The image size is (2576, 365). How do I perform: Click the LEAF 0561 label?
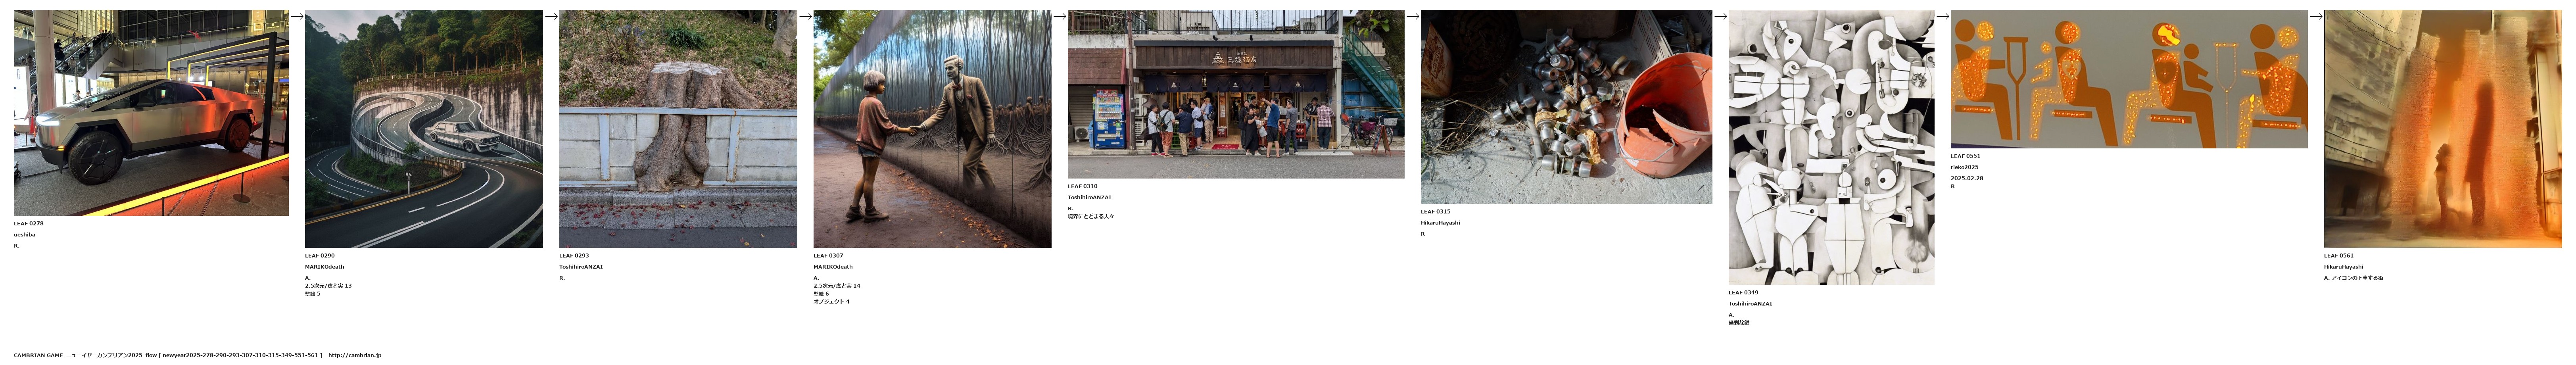click(2339, 256)
